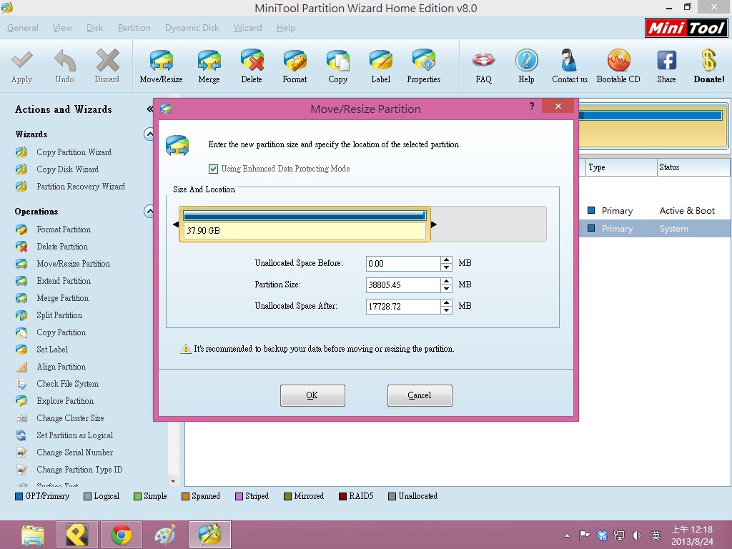The width and height of the screenshot is (732, 549).
Task: Click the left resize handle of partition bar
Action: pyautogui.click(x=176, y=224)
